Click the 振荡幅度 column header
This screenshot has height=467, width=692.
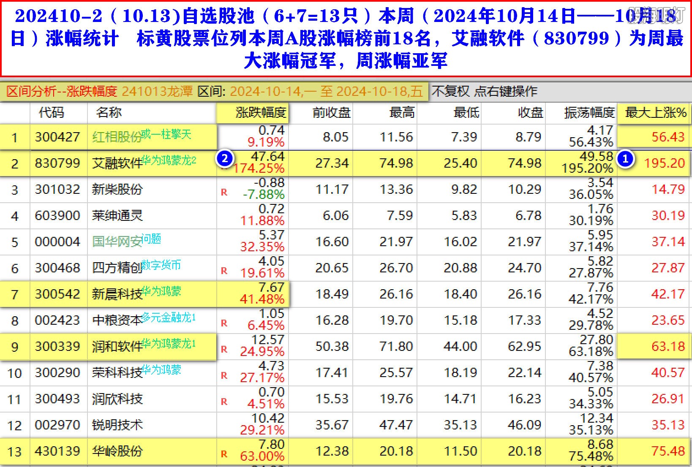[589, 113]
